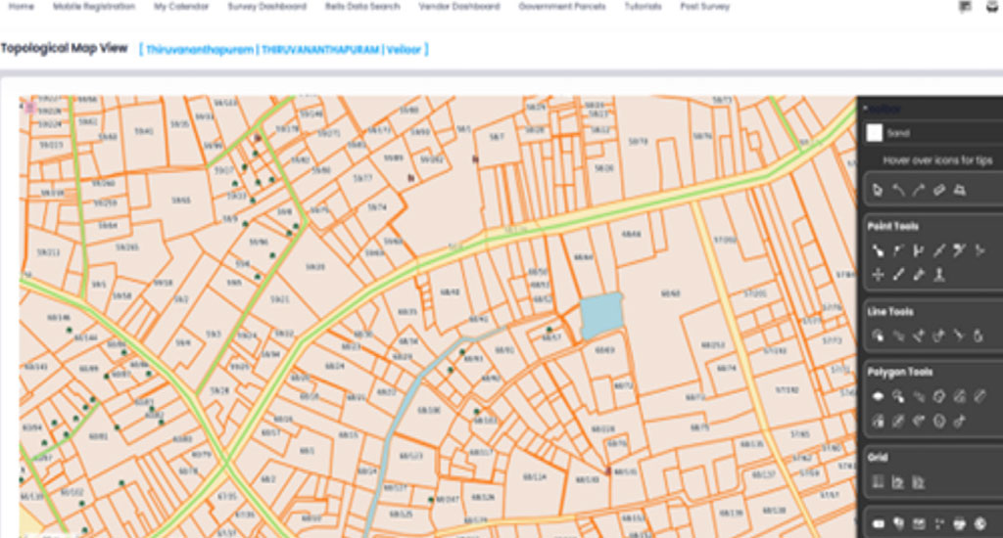Select the third icon in Point Tools bottom row
1003x538 pixels.
(919, 275)
